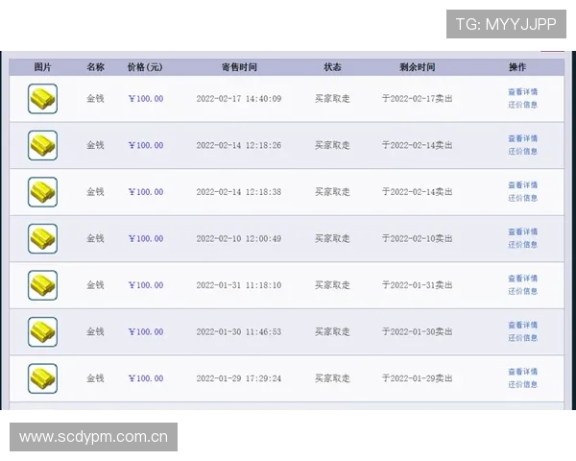576x461 pixels.
Task: Select the date 2022-01-29 17:29:24
Action: click(x=239, y=379)
